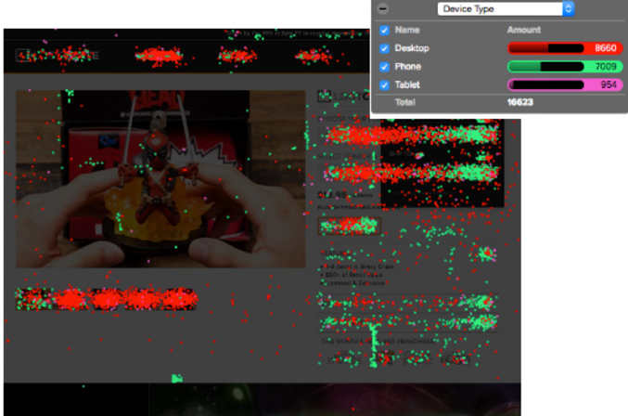Collapse the panel with the minus button

(x=384, y=8)
